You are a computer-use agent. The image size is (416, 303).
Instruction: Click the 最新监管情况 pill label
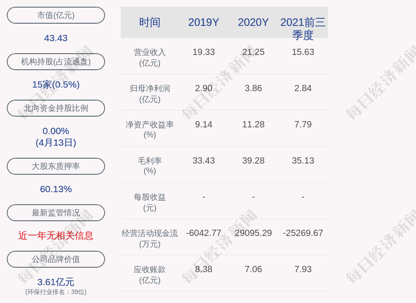(x=56, y=213)
